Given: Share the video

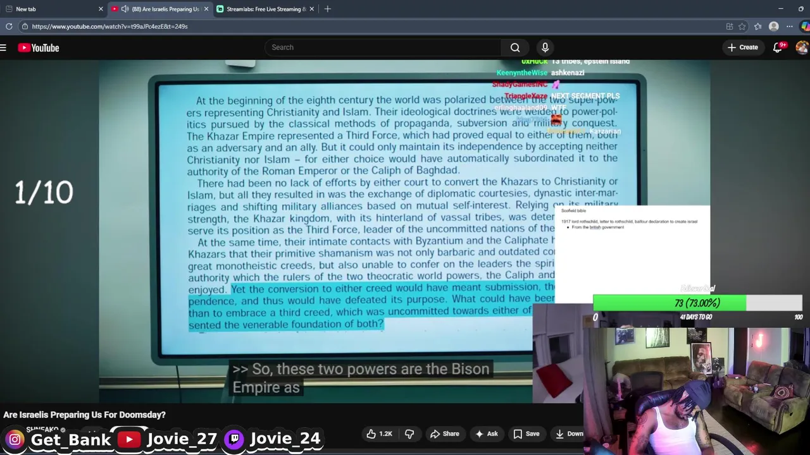Looking at the screenshot, I should click(444, 434).
